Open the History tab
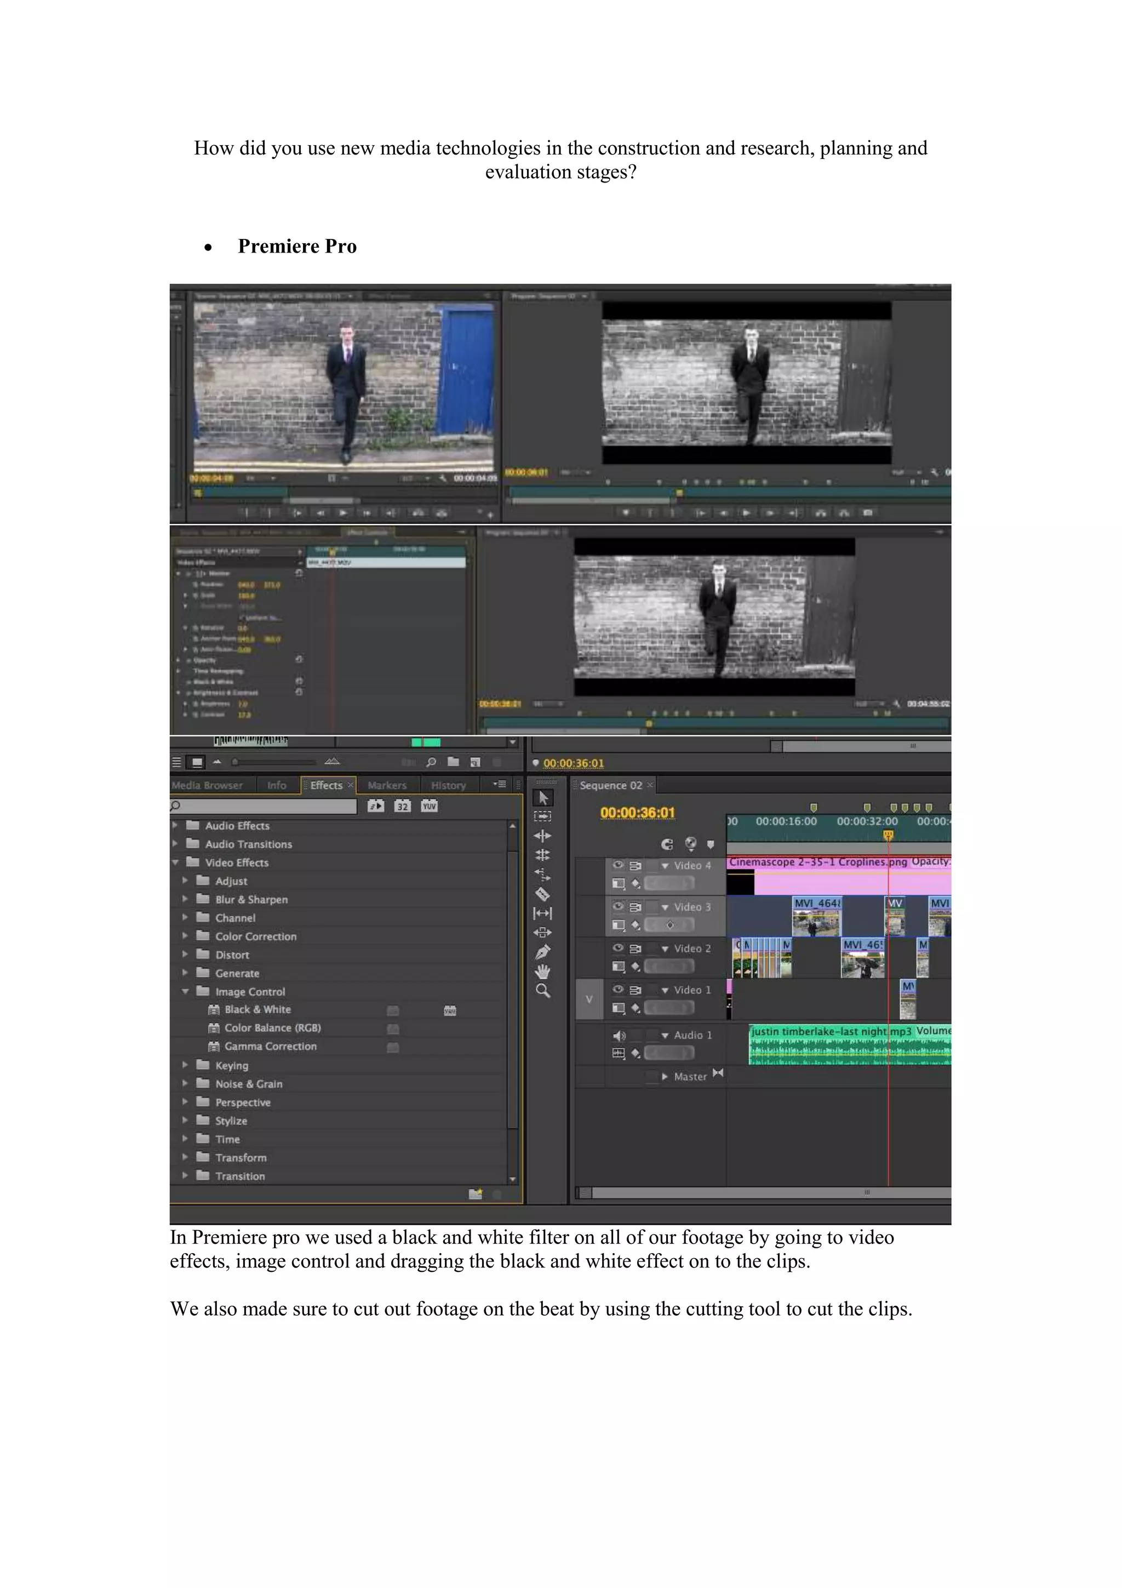 [x=448, y=785]
